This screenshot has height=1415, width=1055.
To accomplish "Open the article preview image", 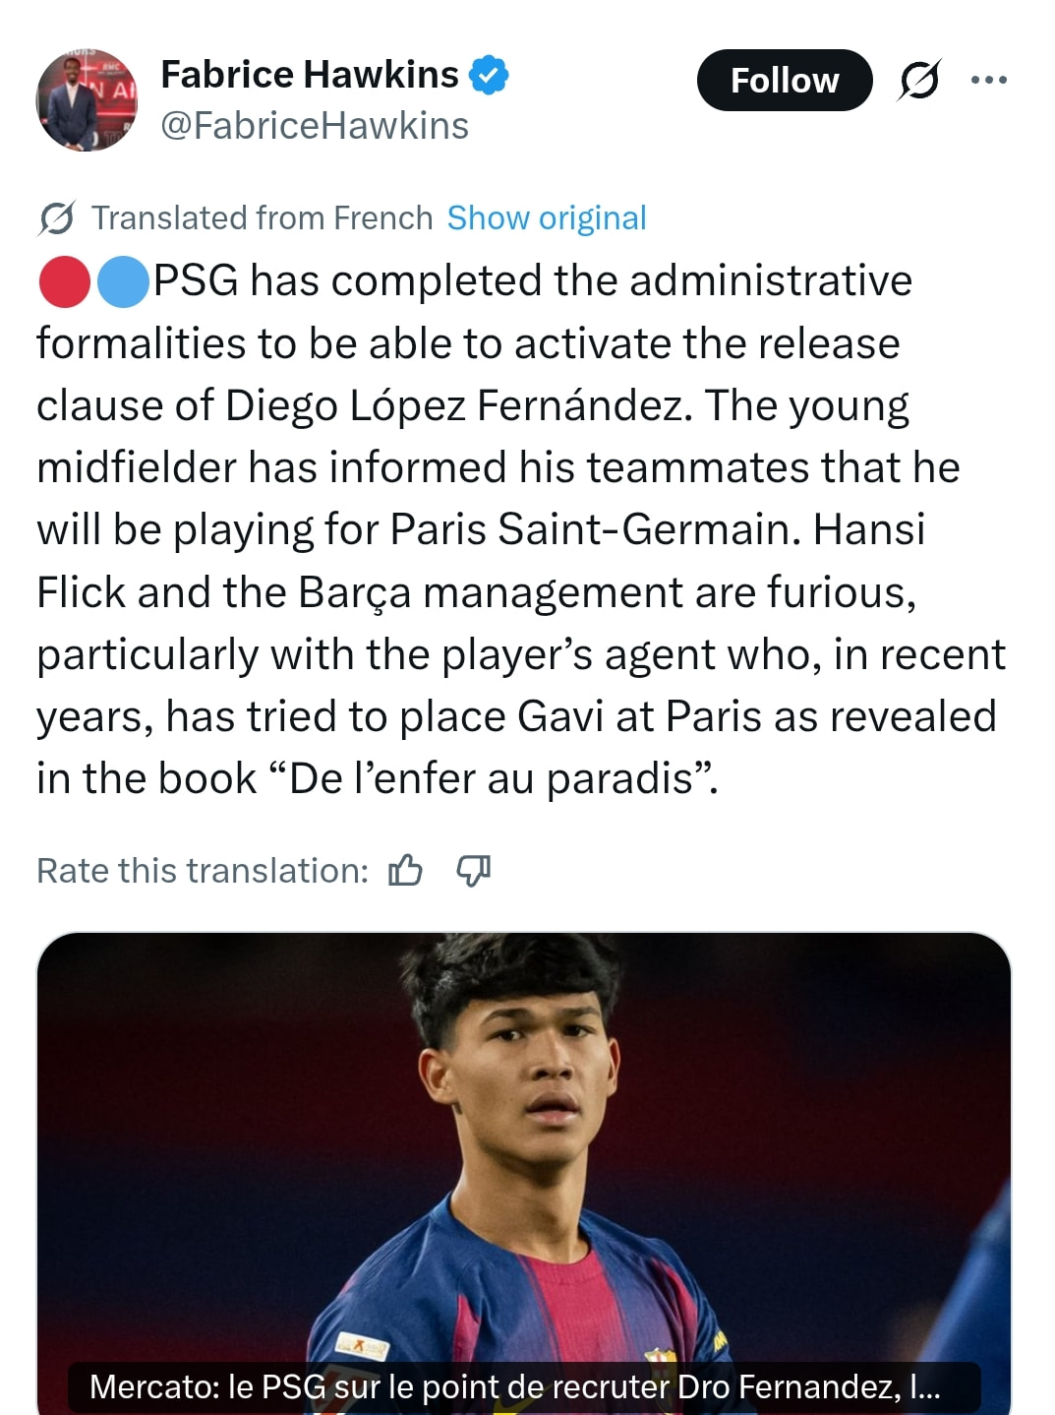I will coord(523,1132).
